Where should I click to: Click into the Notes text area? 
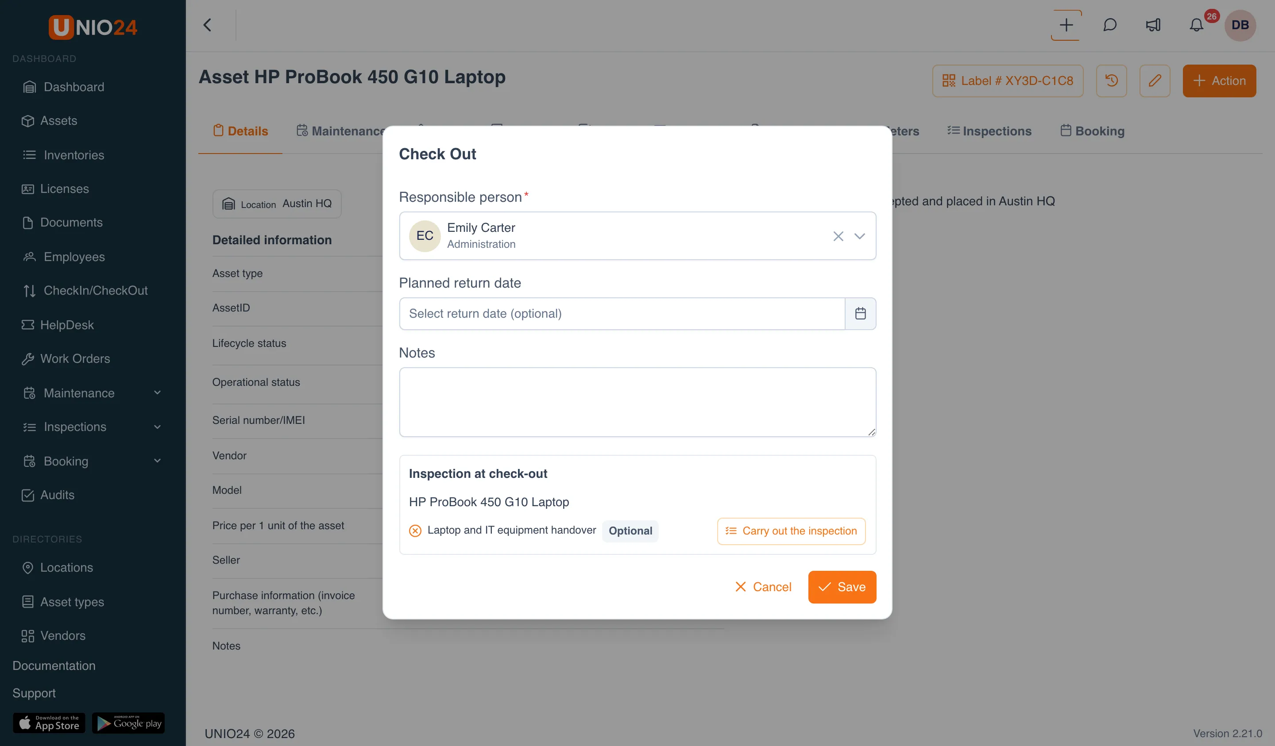[x=637, y=402]
